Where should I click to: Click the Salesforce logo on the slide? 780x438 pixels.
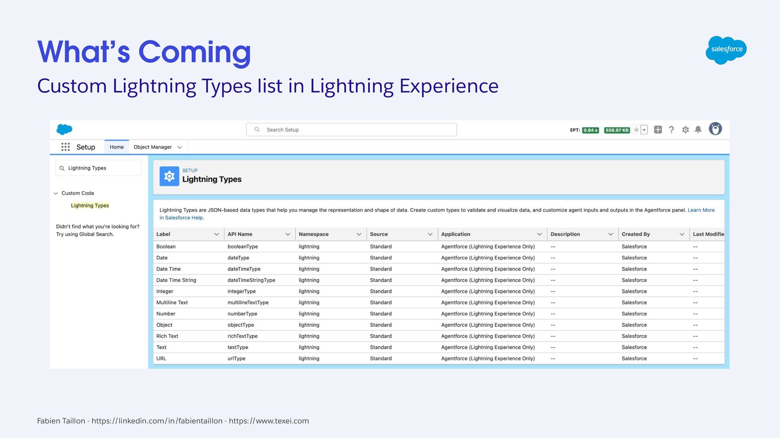click(x=726, y=50)
